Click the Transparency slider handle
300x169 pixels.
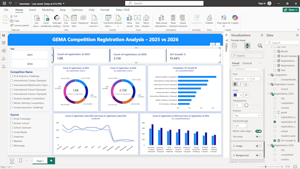(x=247, y=105)
